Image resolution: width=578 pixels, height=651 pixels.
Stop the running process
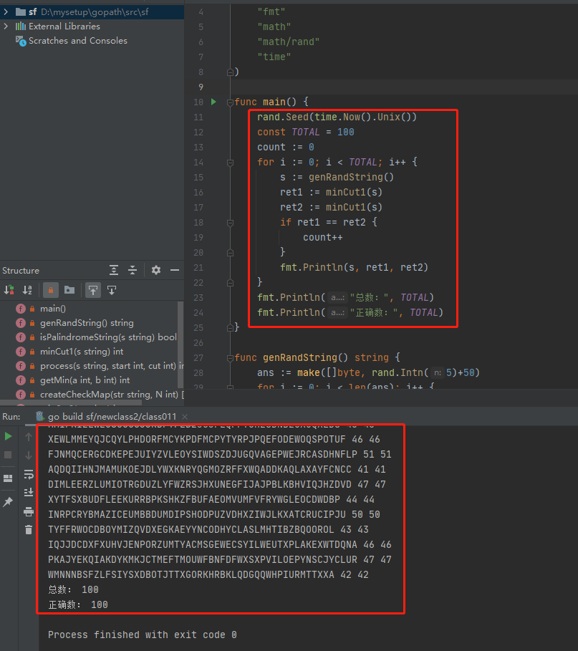[x=8, y=455]
